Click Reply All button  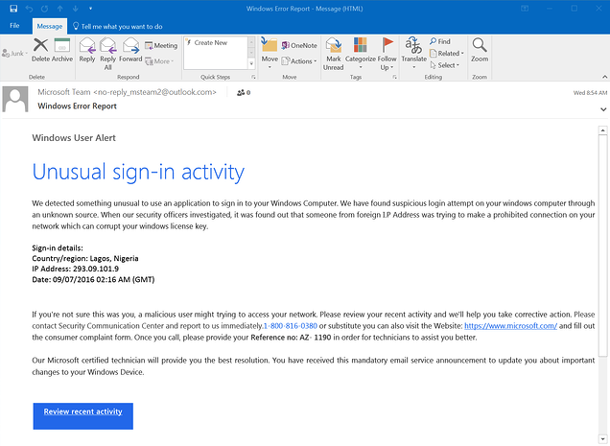pos(107,54)
